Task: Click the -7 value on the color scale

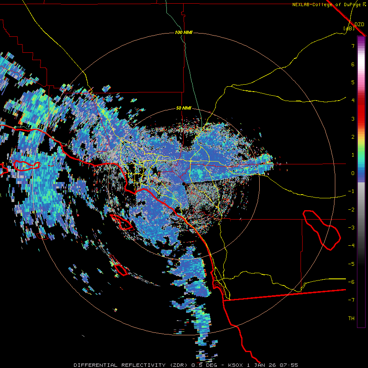Action: (351, 300)
